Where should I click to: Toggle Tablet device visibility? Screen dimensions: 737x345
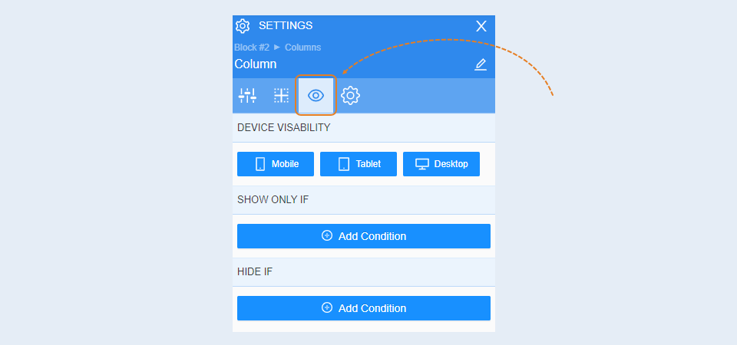(359, 164)
